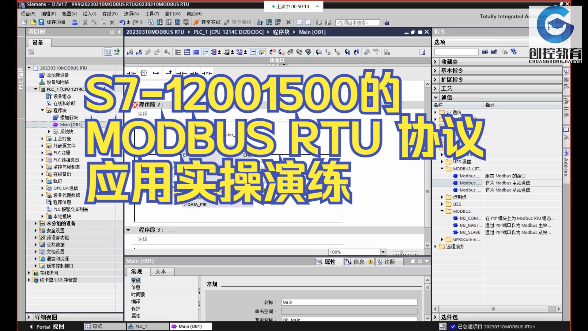
Task: Select Main [OB1] in project tree
Action: coord(71,124)
